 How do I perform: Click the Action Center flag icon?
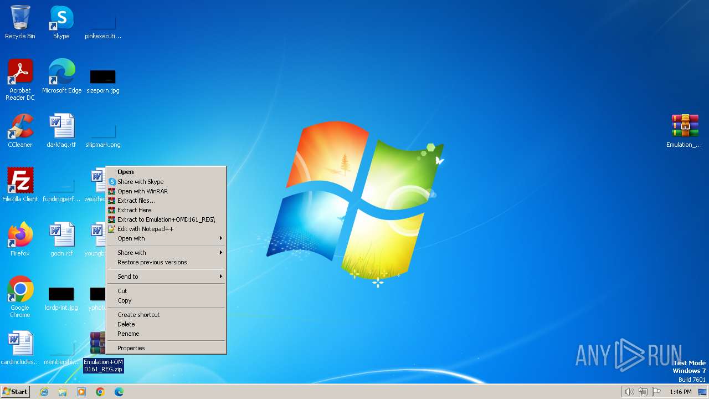656,392
